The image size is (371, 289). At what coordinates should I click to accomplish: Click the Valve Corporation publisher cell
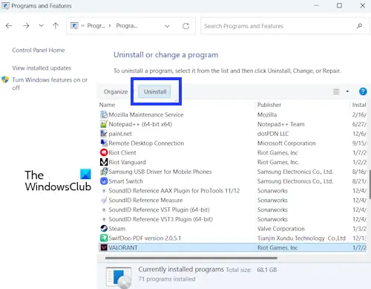[280, 229]
